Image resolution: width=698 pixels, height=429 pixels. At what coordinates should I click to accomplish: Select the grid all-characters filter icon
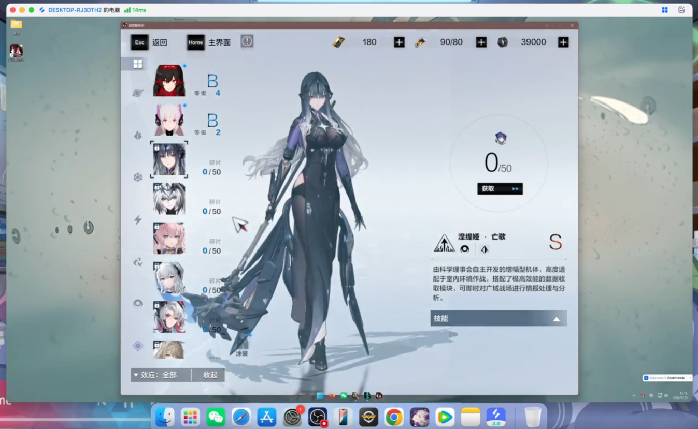pyautogui.click(x=137, y=64)
